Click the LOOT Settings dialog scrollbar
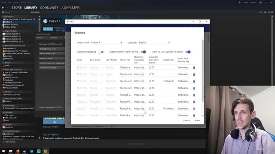The width and height of the screenshot is (275, 154). [x=202, y=70]
